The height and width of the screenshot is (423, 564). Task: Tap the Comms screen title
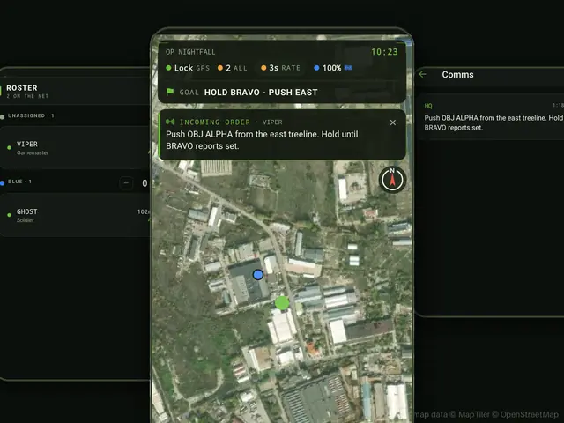(x=457, y=74)
